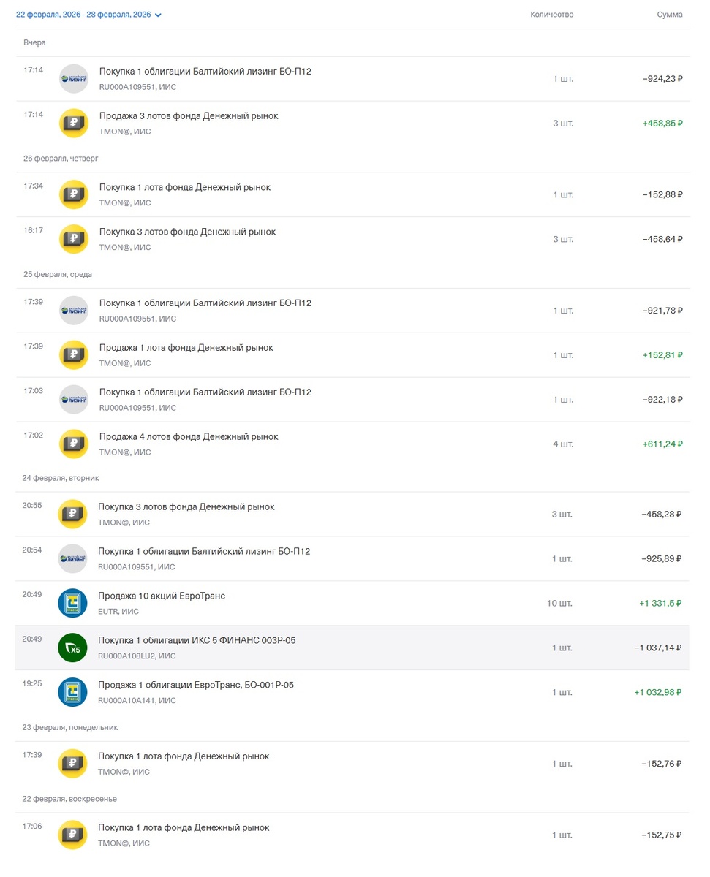Image resolution: width=710 pixels, height=877 pixels.
Task: Click the X5 Finance bond green icon
Action: 72,648
